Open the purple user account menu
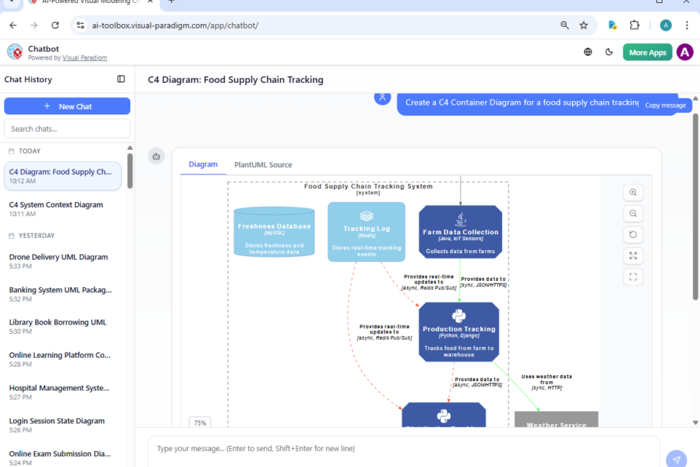Screen dimensions: 700x467 click(684, 52)
